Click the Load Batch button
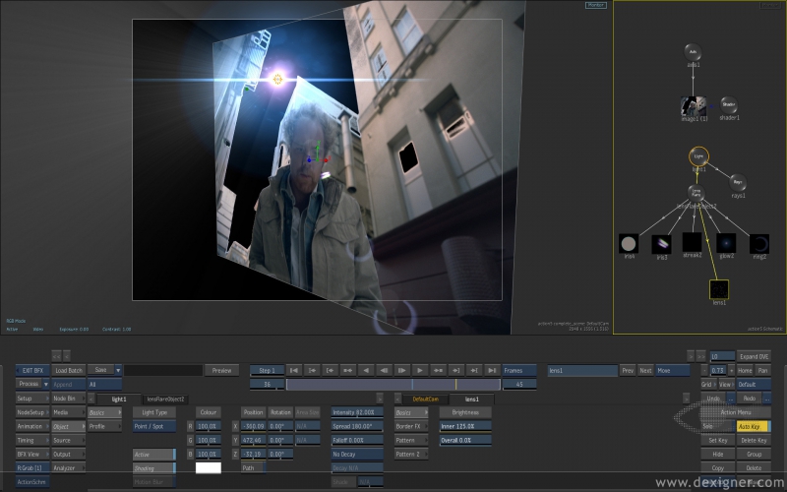This screenshot has width=787, height=492. pos(69,371)
